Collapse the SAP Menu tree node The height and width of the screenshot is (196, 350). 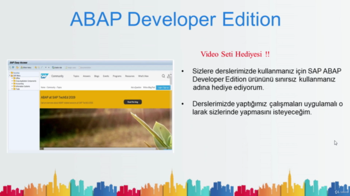[10, 76]
